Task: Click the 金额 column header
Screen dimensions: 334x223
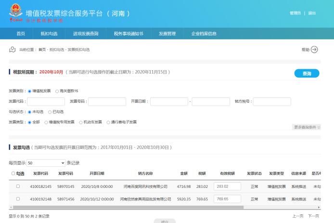Action: click(x=184, y=173)
